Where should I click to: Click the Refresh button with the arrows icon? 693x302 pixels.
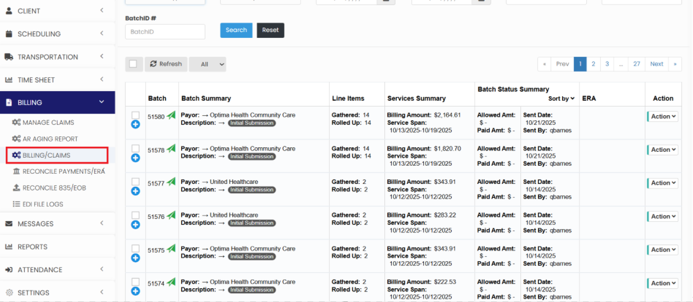[166, 64]
